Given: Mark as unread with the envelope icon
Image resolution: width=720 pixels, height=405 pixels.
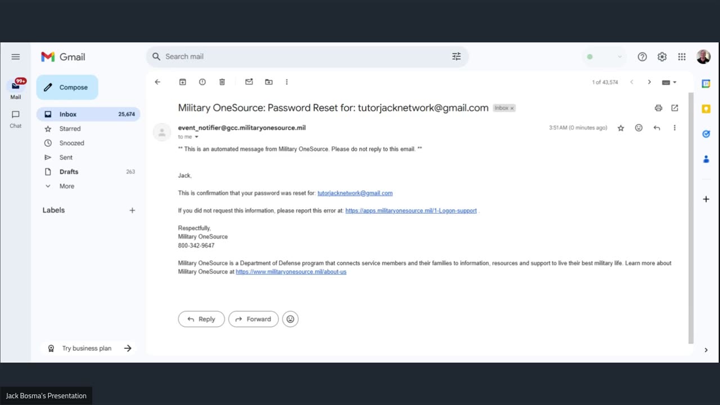Looking at the screenshot, I should pos(249,82).
